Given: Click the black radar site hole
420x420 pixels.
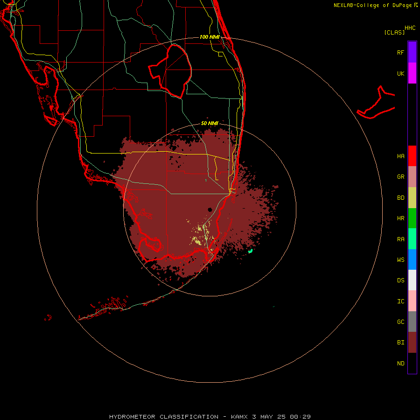Looking at the screenshot, I should tap(210, 210).
